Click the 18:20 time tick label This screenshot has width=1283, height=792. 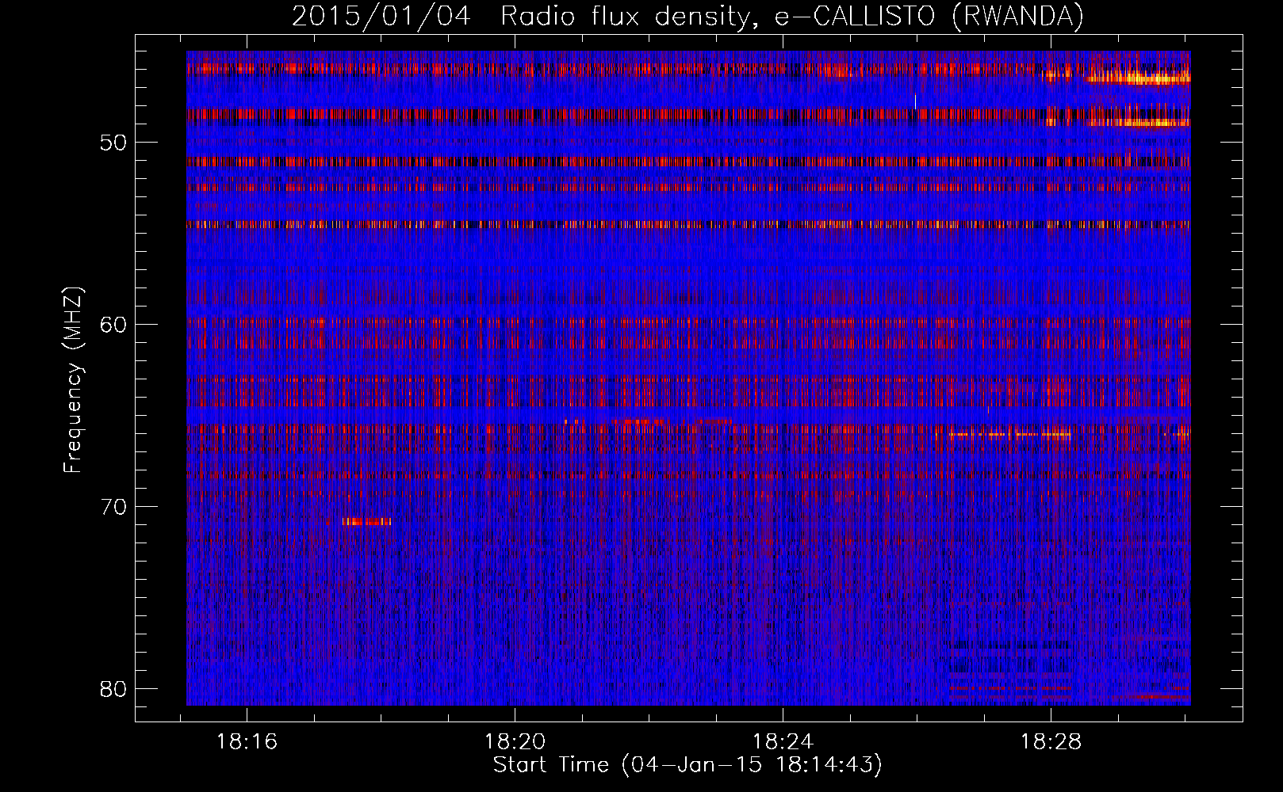pos(515,742)
